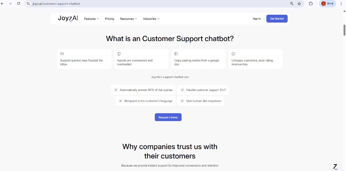Click the Sign In link
Screen dimensions: 346x171
tap(256, 19)
